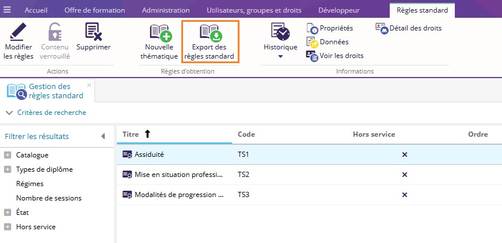This screenshot has height=243, width=502.
Task: Open Propriétés in the Informations group
Action: click(336, 28)
